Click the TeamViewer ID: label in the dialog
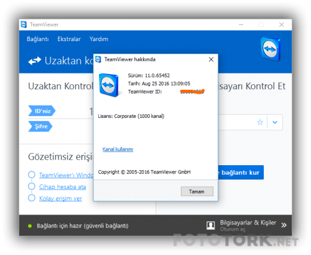 pyautogui.click(x=145, y=92)
